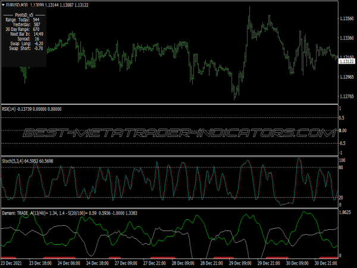Click the '23 Dec 2021' date label
Image resolution: width=357 pixels, height=268 pixels.
pyautogui.click(x=11, y=263)
